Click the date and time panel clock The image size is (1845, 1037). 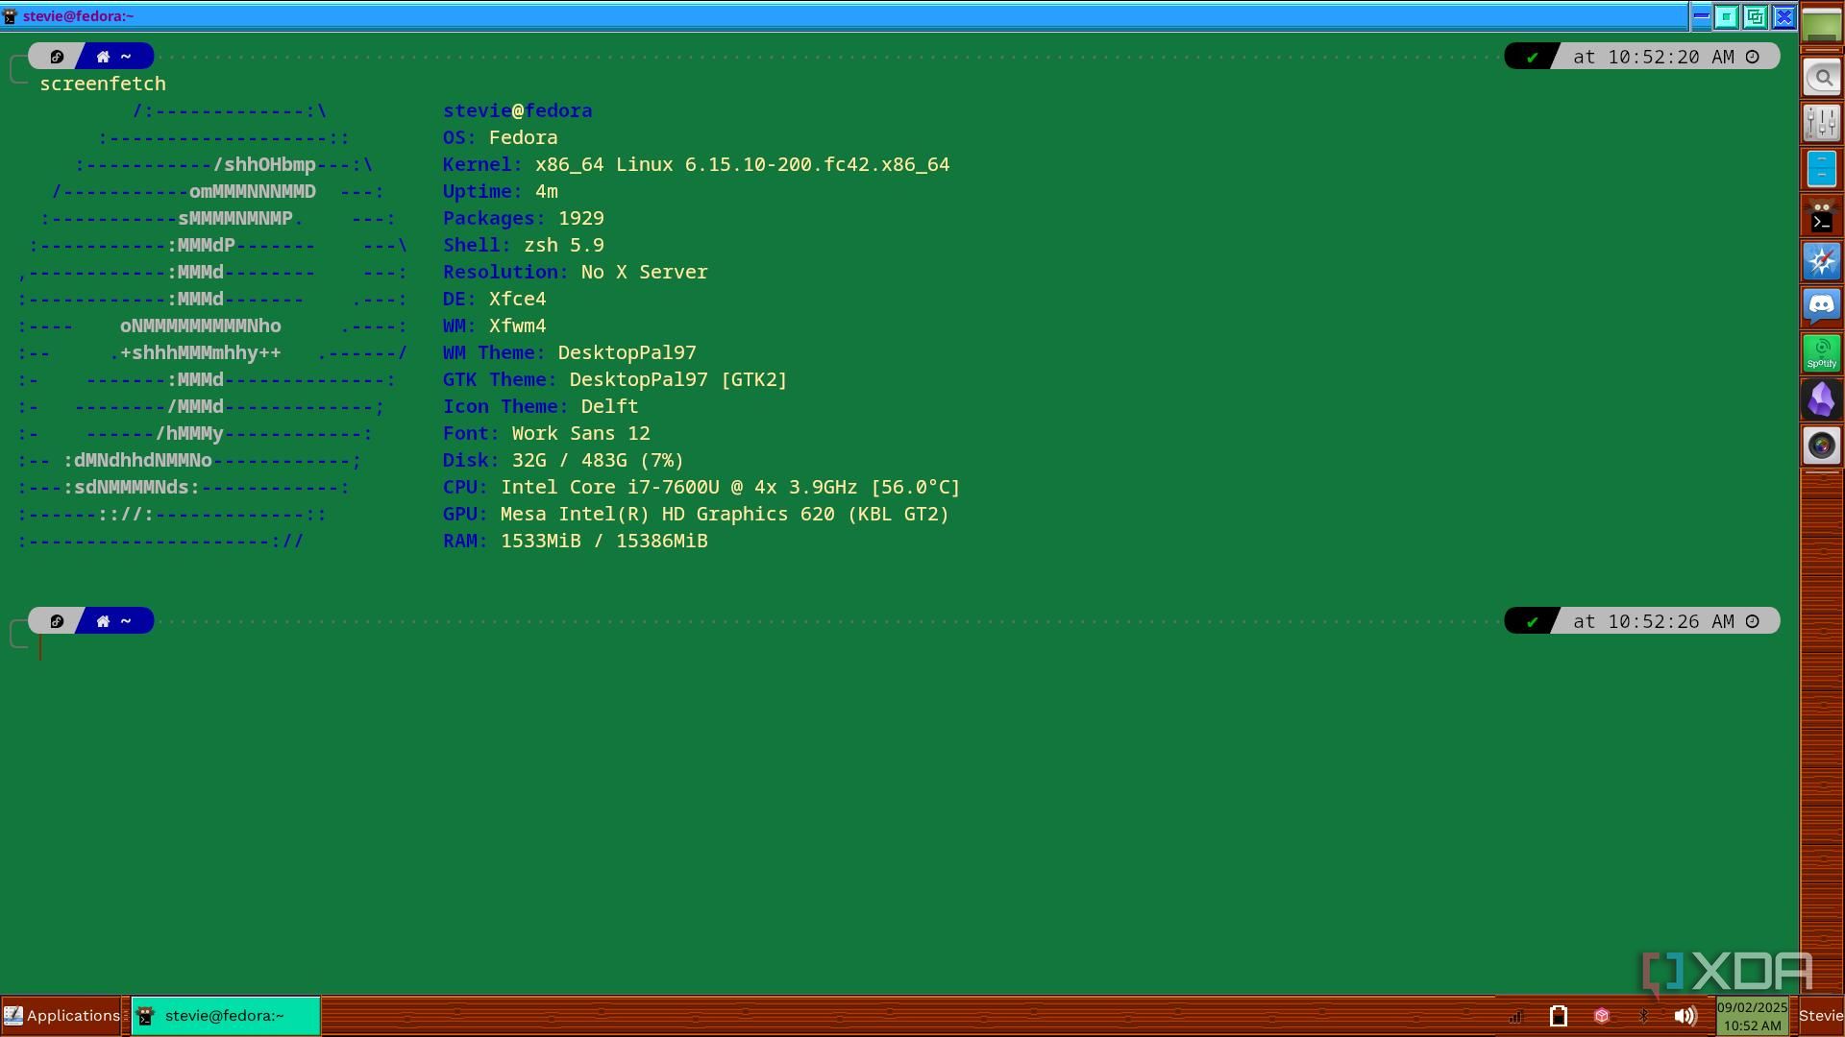point(1752,1016)
